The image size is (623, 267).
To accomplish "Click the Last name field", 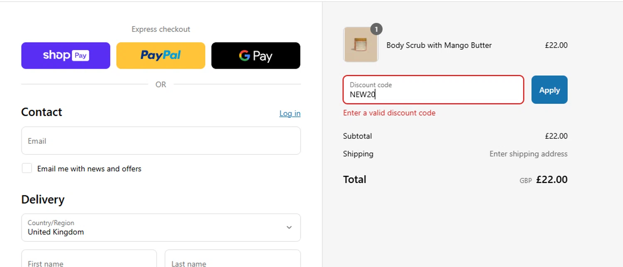I will pyautogui.click(x=233, y=258).
